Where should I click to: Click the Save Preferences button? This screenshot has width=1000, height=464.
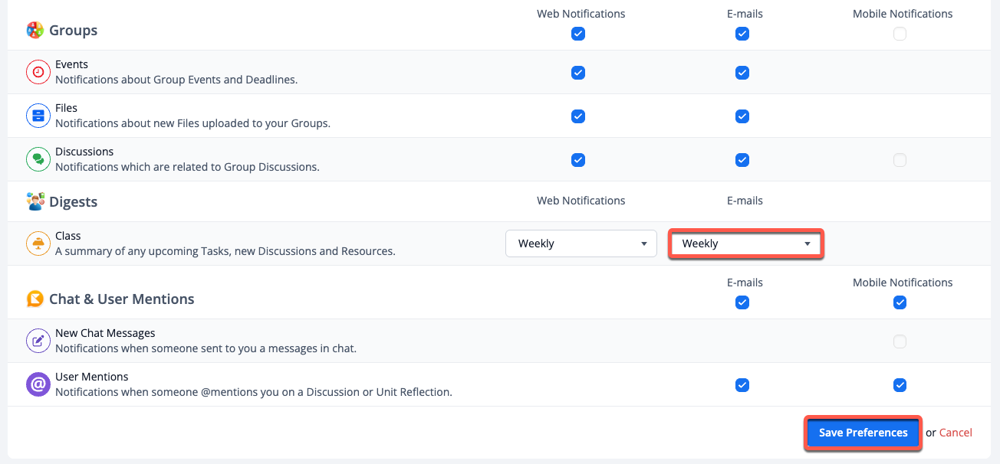pos(863,433)
